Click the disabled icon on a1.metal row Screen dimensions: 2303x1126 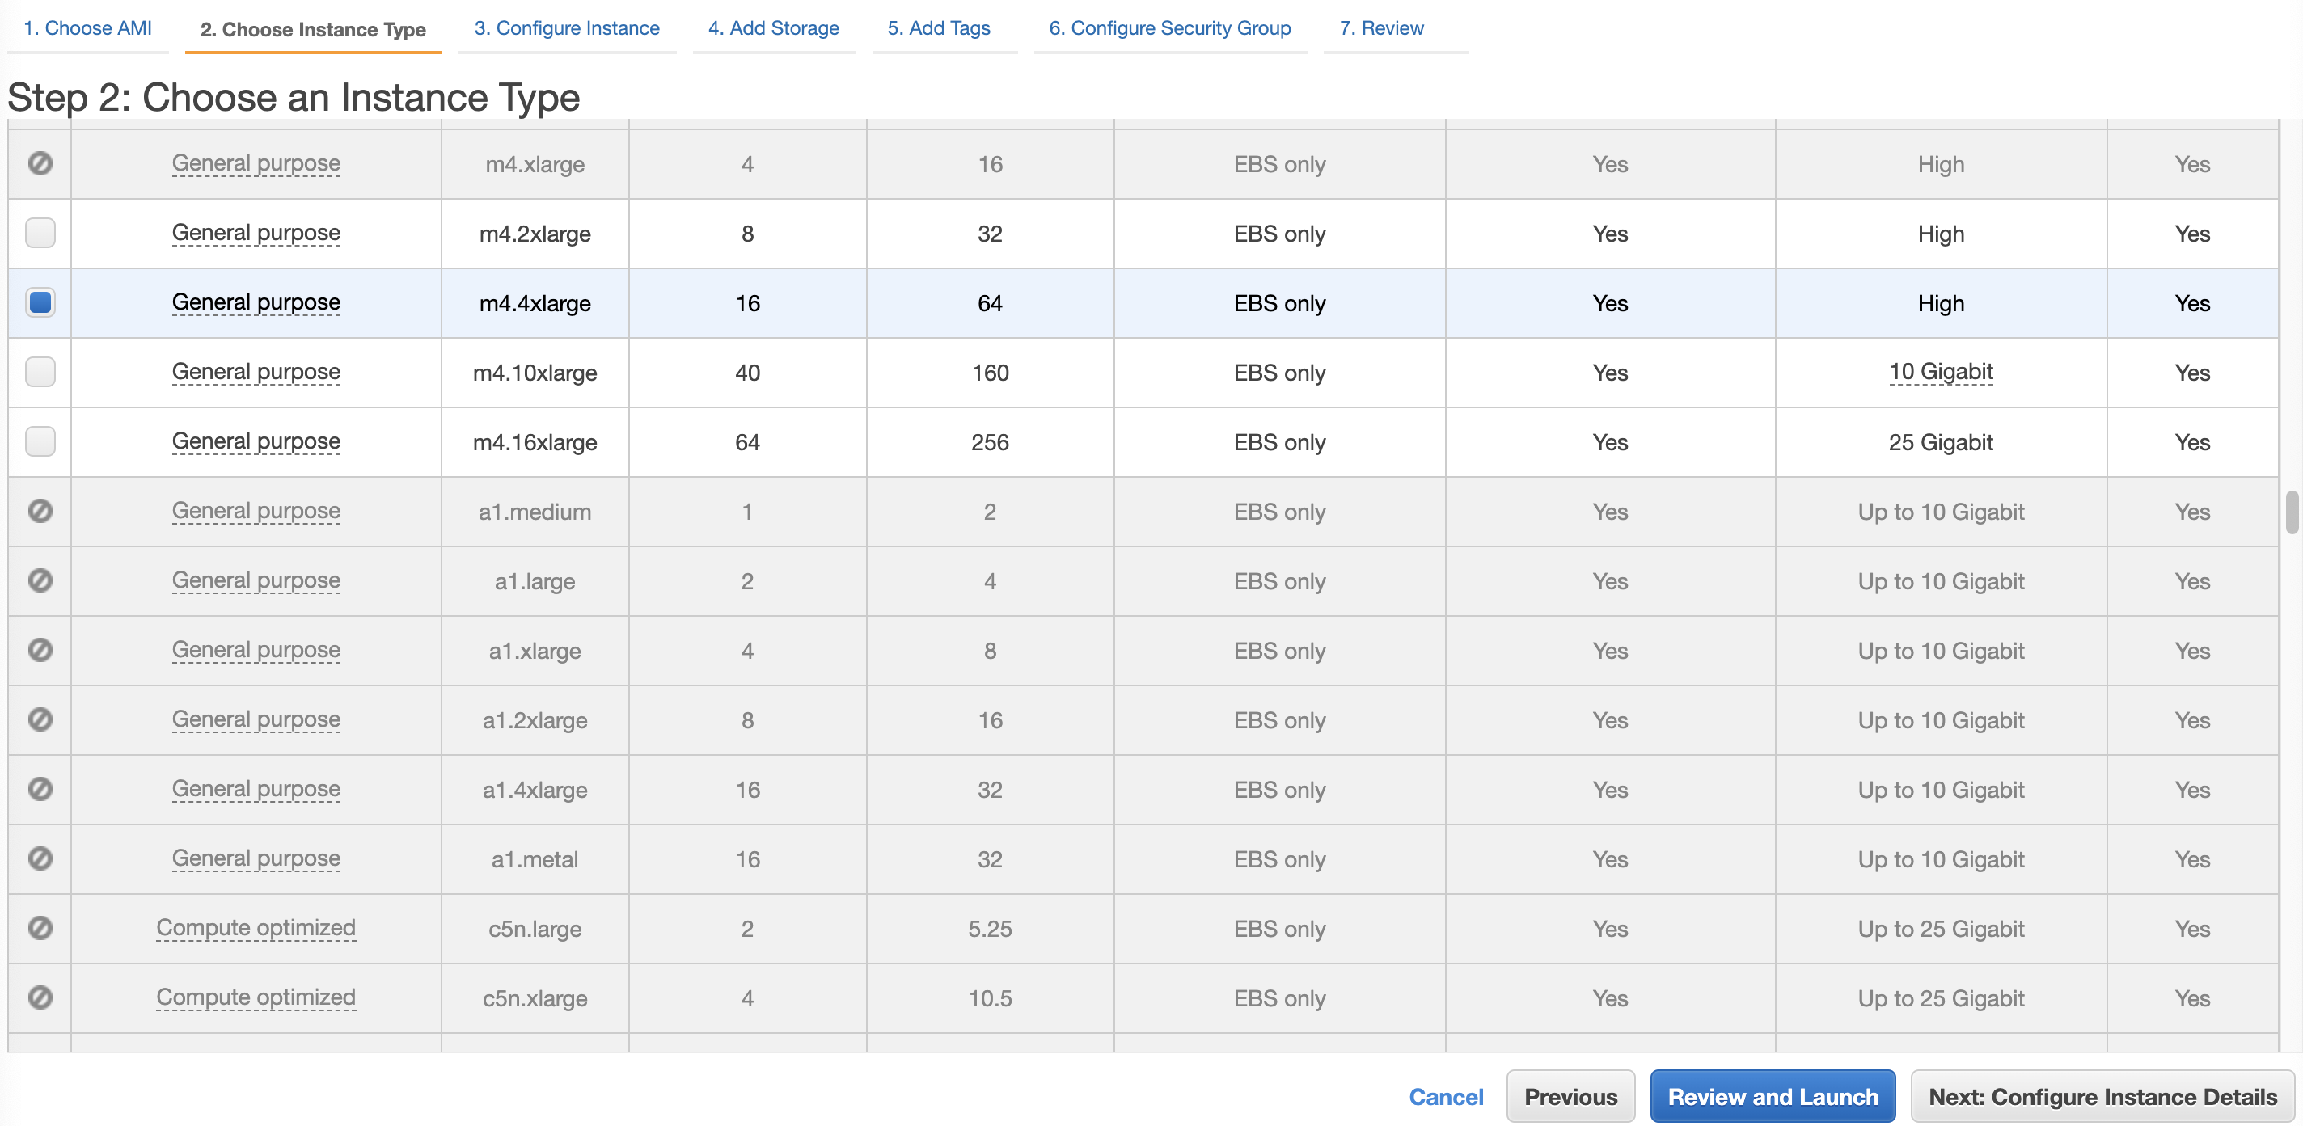(40, 858)
